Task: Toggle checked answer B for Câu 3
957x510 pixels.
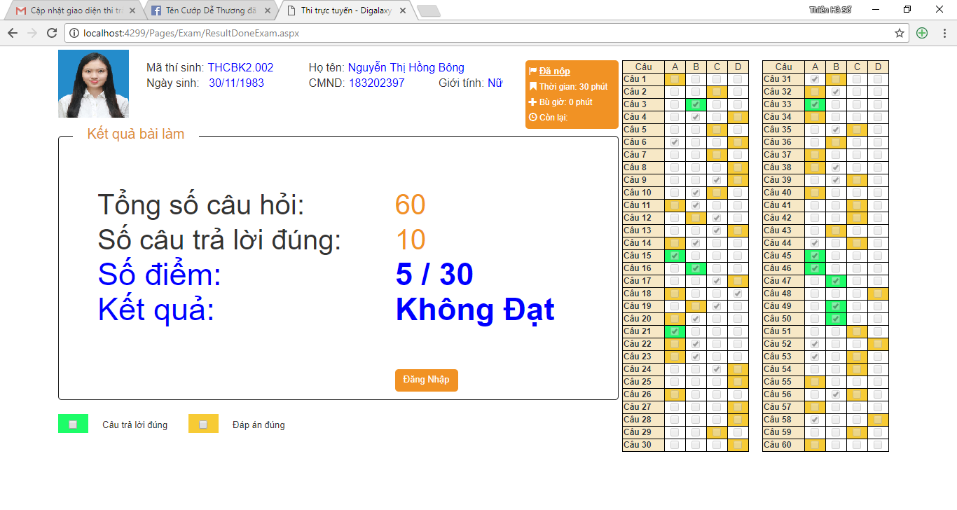Action: pos(696,104)
